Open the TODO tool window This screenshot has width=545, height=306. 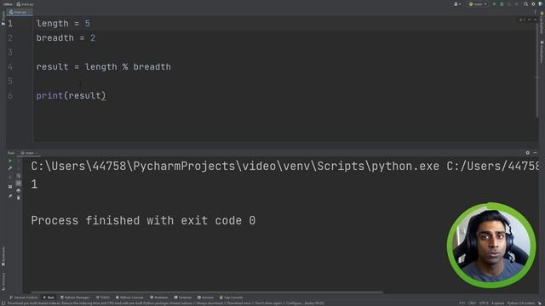pos(103,297)
